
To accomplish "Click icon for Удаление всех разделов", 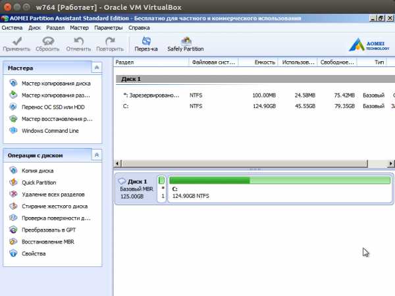I will 13,194.
